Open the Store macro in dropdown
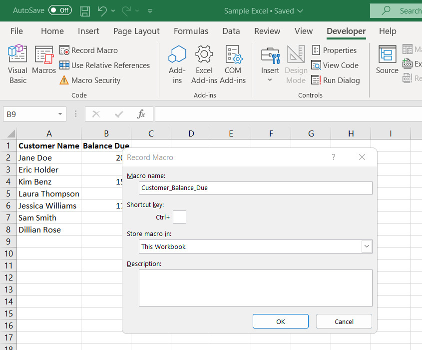This screenshot has width=422, height=350. (367, 246)
